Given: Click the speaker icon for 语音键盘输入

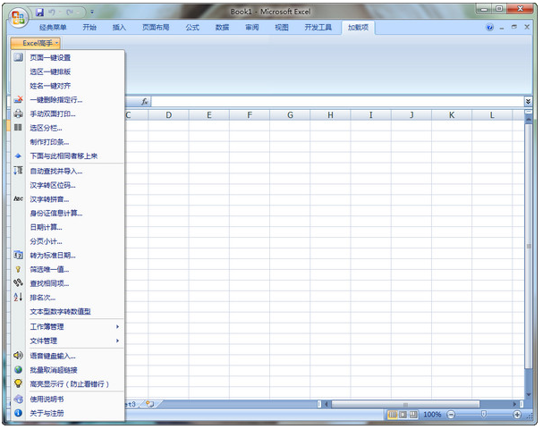Looking at the screenshot, I should [19, 356].
